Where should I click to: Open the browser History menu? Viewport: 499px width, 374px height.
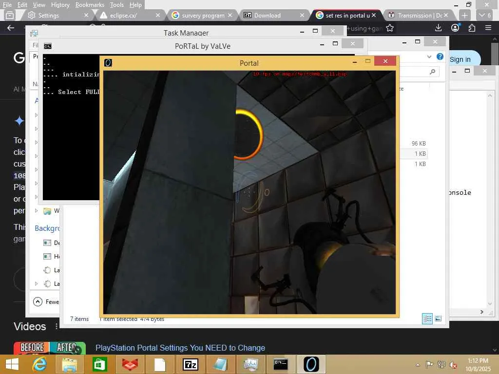tap(60, 5)
